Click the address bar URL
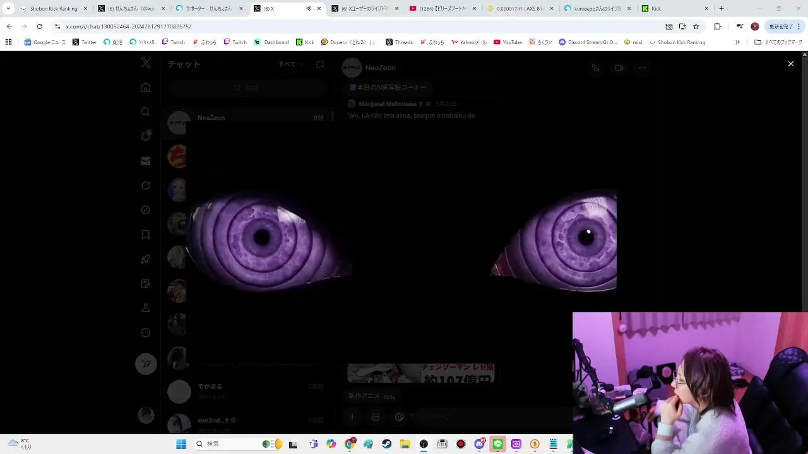Screen dimensions: 808x454 click(x=129, y=26)
